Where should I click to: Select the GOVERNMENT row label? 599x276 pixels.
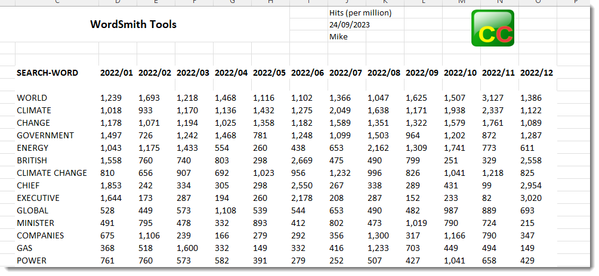click(x=45, y=135)
